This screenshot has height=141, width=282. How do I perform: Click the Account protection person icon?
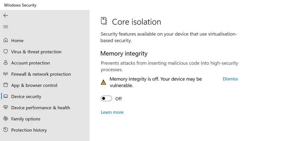click(5, 63)
